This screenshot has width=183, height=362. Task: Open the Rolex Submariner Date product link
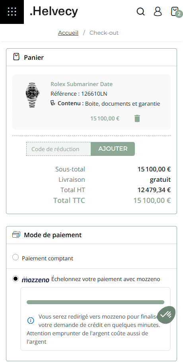pos(82,84)
